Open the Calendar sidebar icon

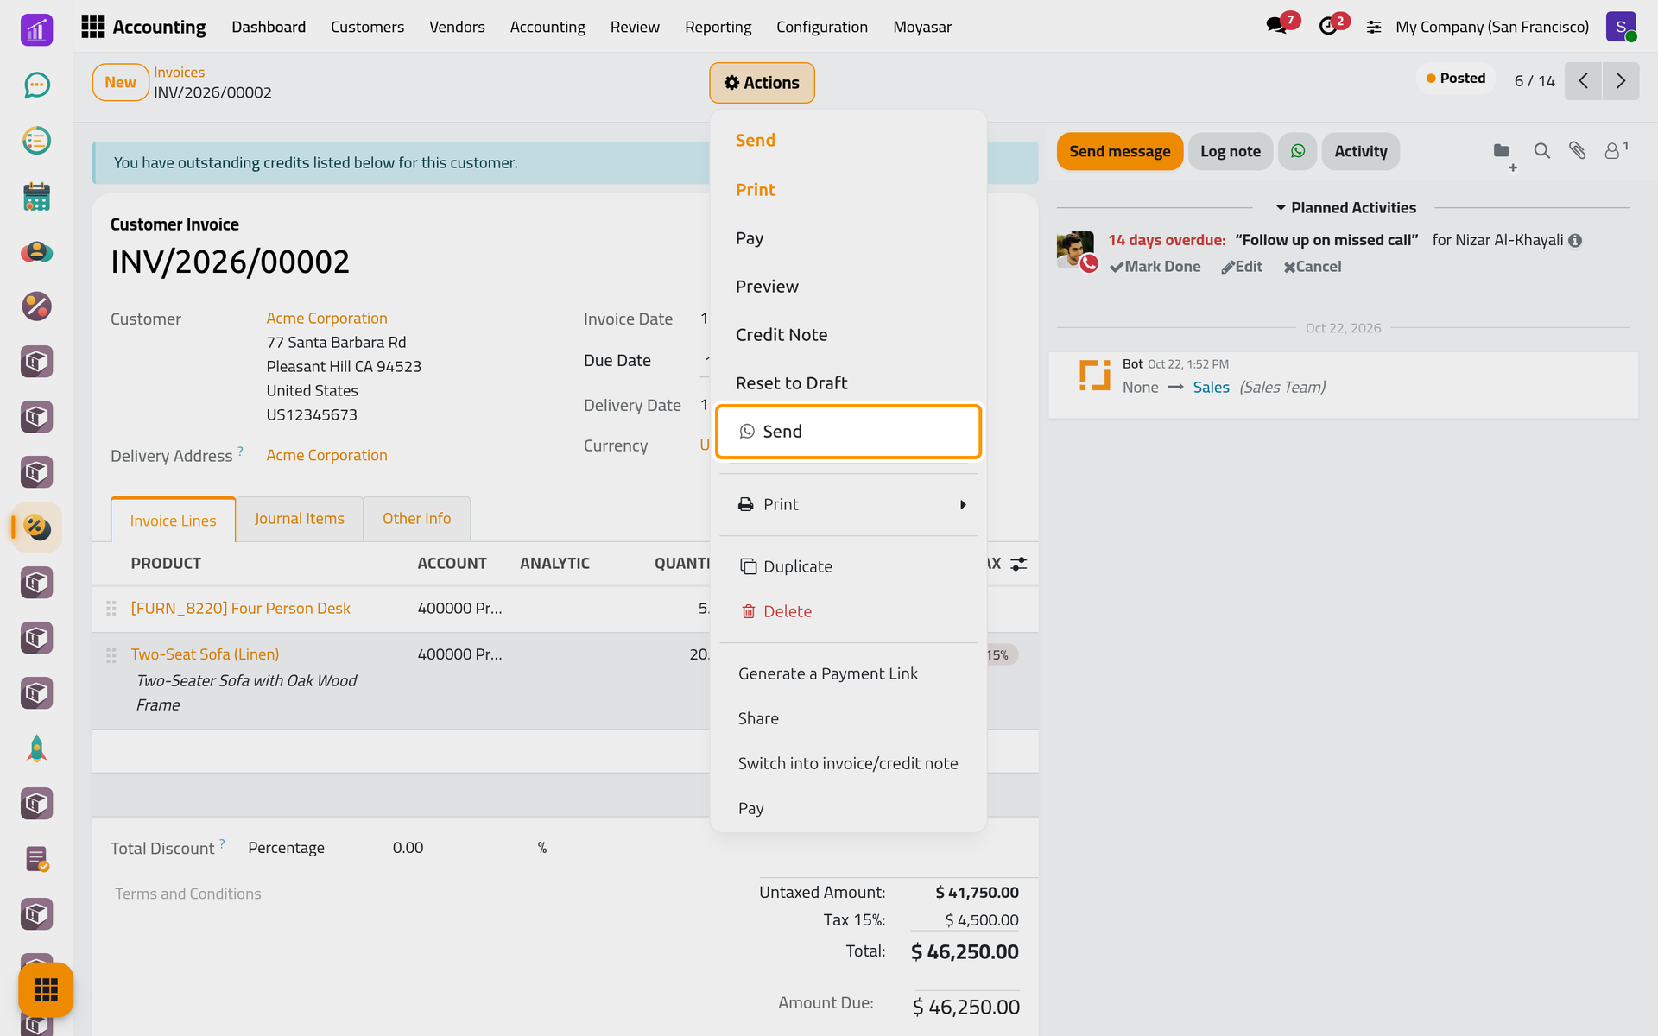point(36,196)
